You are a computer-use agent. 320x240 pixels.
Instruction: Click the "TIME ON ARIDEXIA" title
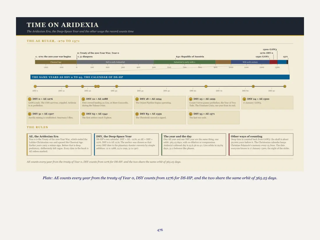coord(63,25)
